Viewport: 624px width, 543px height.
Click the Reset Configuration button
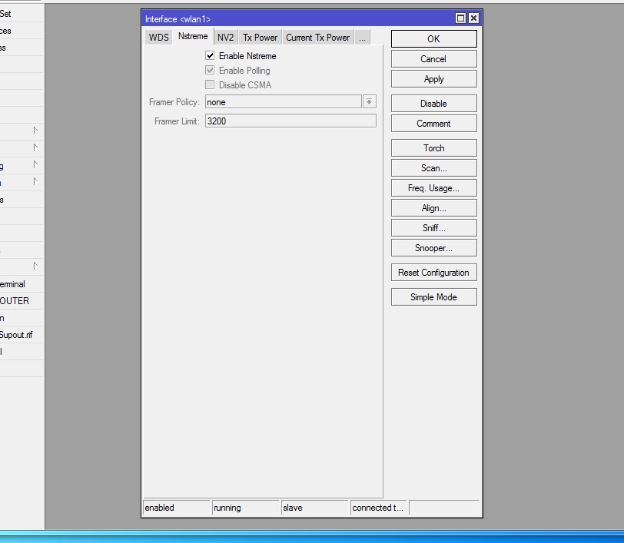pos(433,273)
